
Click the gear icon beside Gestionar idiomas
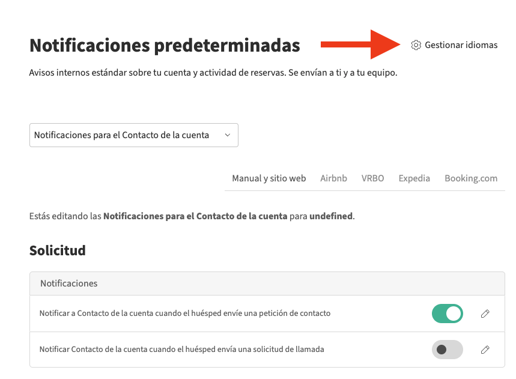pyautogui.click(x=416, y=45)
